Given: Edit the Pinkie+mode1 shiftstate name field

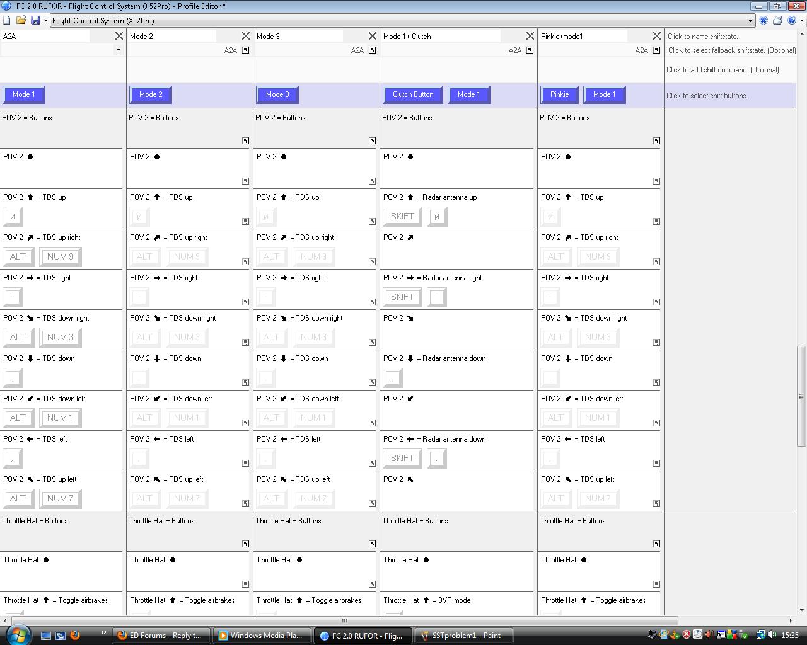Looking at the screenshot, I should pyautogui.click(x=583, y=37).
